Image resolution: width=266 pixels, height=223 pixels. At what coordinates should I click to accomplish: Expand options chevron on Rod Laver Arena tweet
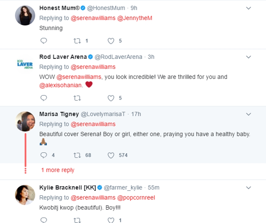coord(248,57)
